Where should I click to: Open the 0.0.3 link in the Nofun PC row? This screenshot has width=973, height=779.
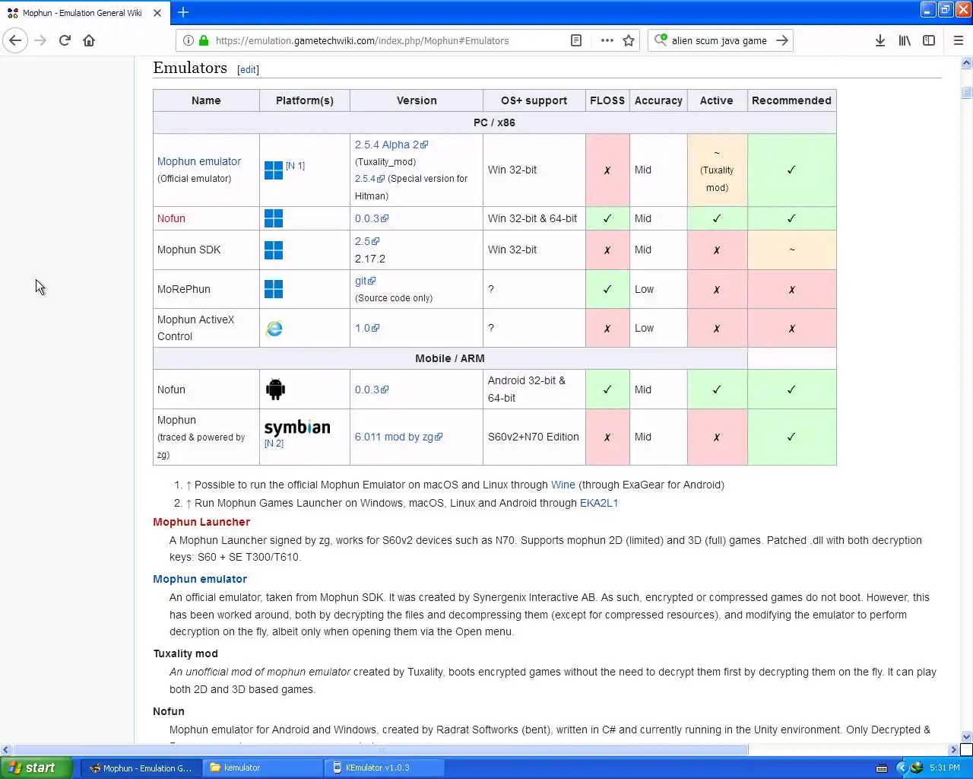click(372, 218)
